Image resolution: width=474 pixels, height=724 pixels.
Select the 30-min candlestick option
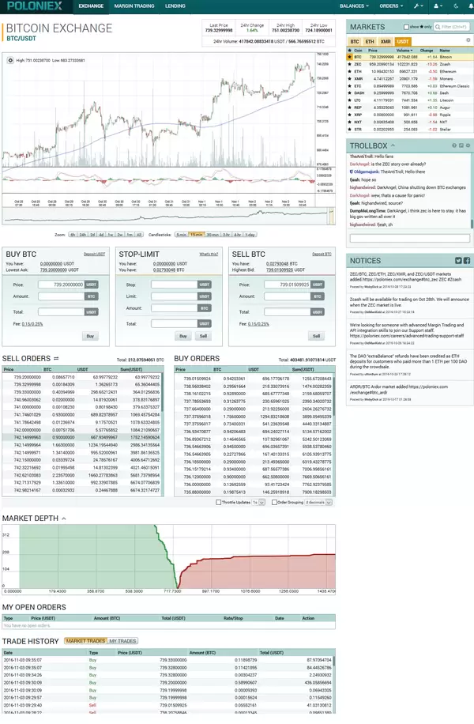[x=213, y=235]
